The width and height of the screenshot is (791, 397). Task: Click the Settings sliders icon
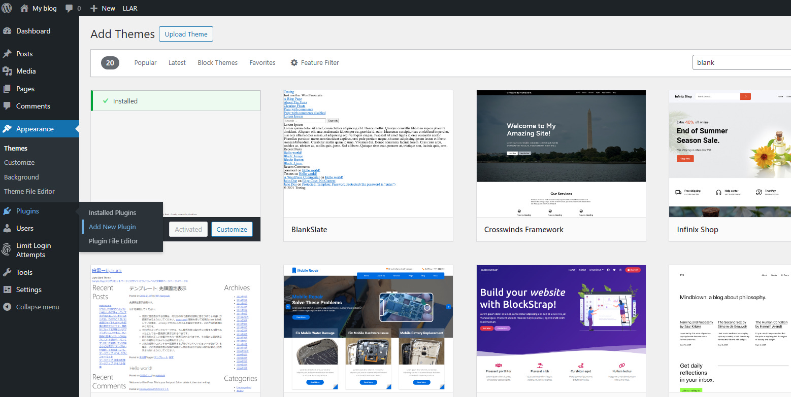coord(7,290)
